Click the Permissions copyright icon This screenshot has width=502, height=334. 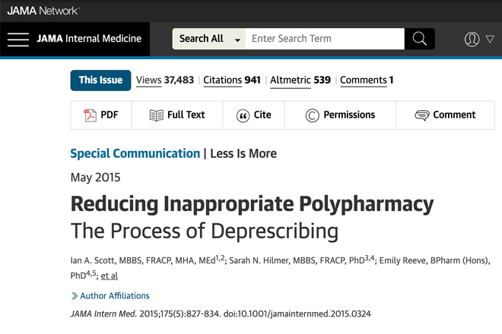pos(312,115)
